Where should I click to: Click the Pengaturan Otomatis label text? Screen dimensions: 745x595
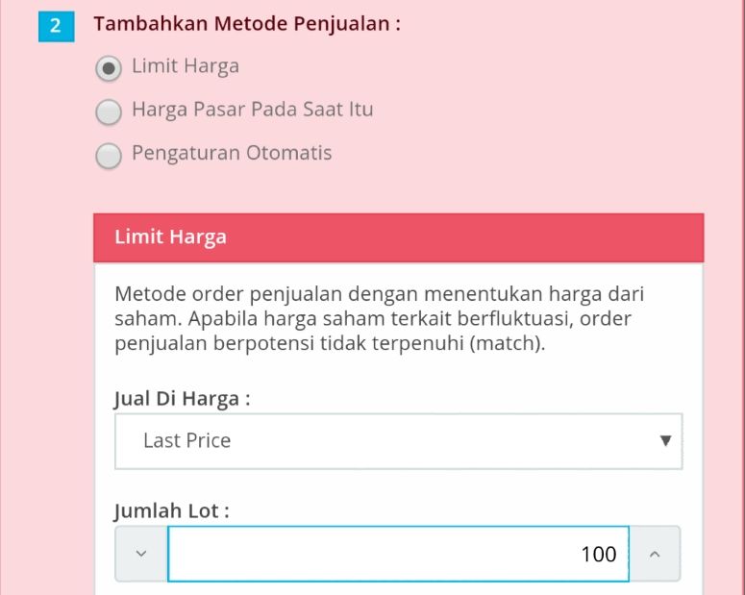click(x=232, y=154)
